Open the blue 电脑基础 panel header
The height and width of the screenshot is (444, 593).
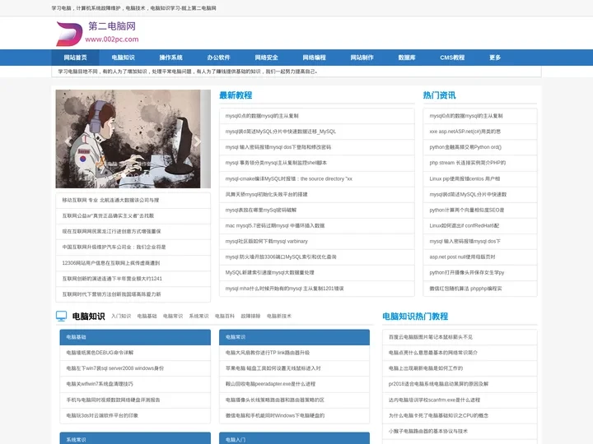[x=135, y=337]
